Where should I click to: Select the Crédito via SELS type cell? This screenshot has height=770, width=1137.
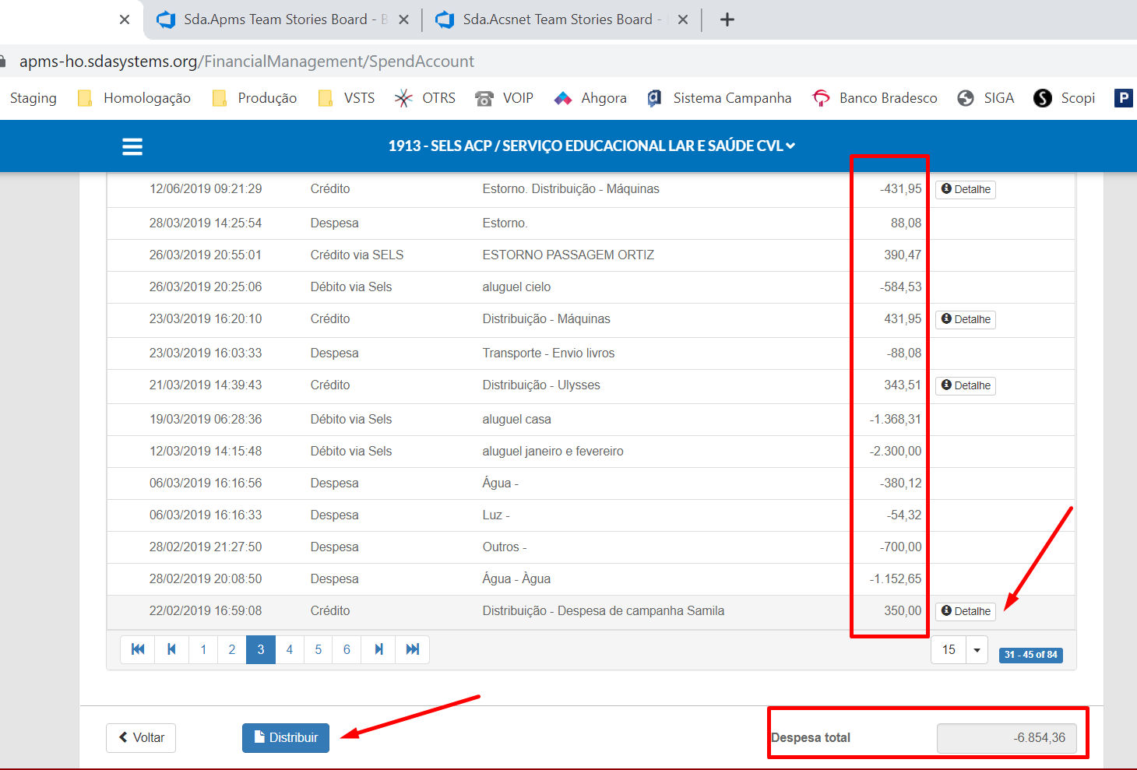point(357,255)
